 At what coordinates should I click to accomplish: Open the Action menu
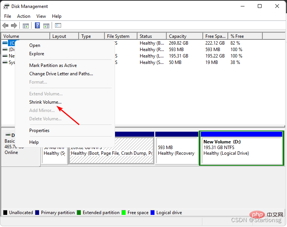coord(24,16)
